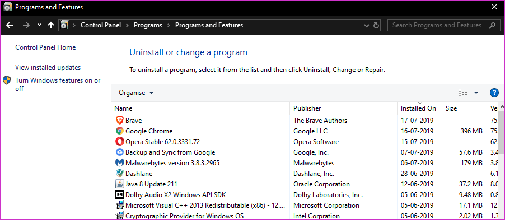Click the Malwarebytes icon
Screen dimensions: 505x220
(x=119, y=163)
